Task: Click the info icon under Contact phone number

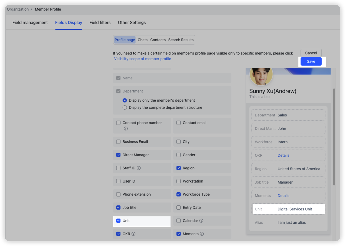Action: 126,129
